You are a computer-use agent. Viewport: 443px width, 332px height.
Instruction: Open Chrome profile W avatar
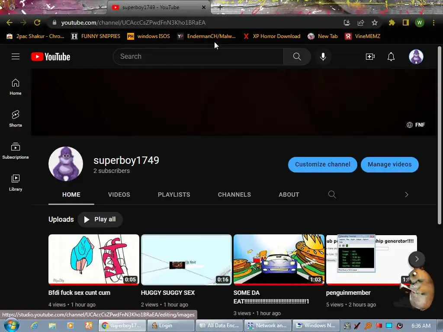[420, 22]
